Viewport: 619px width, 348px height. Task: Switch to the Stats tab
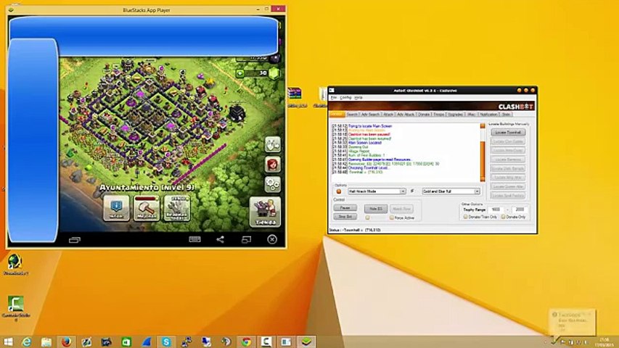[506, 115]
